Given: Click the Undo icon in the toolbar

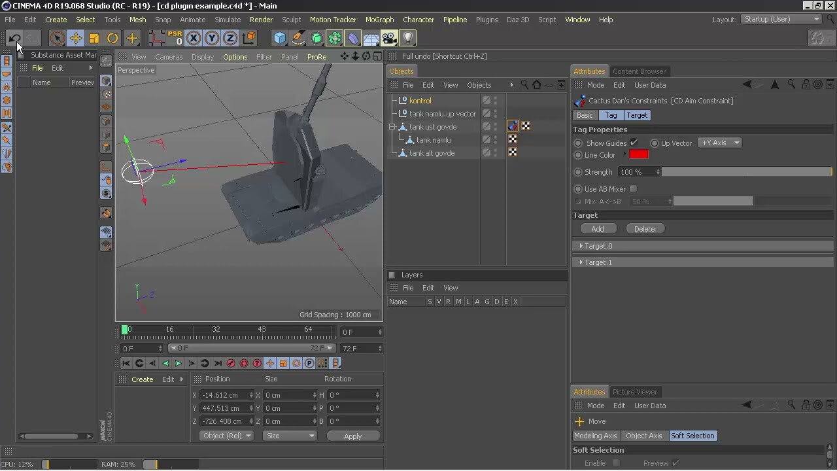Looking at the screenshot, I should [16, 39].
